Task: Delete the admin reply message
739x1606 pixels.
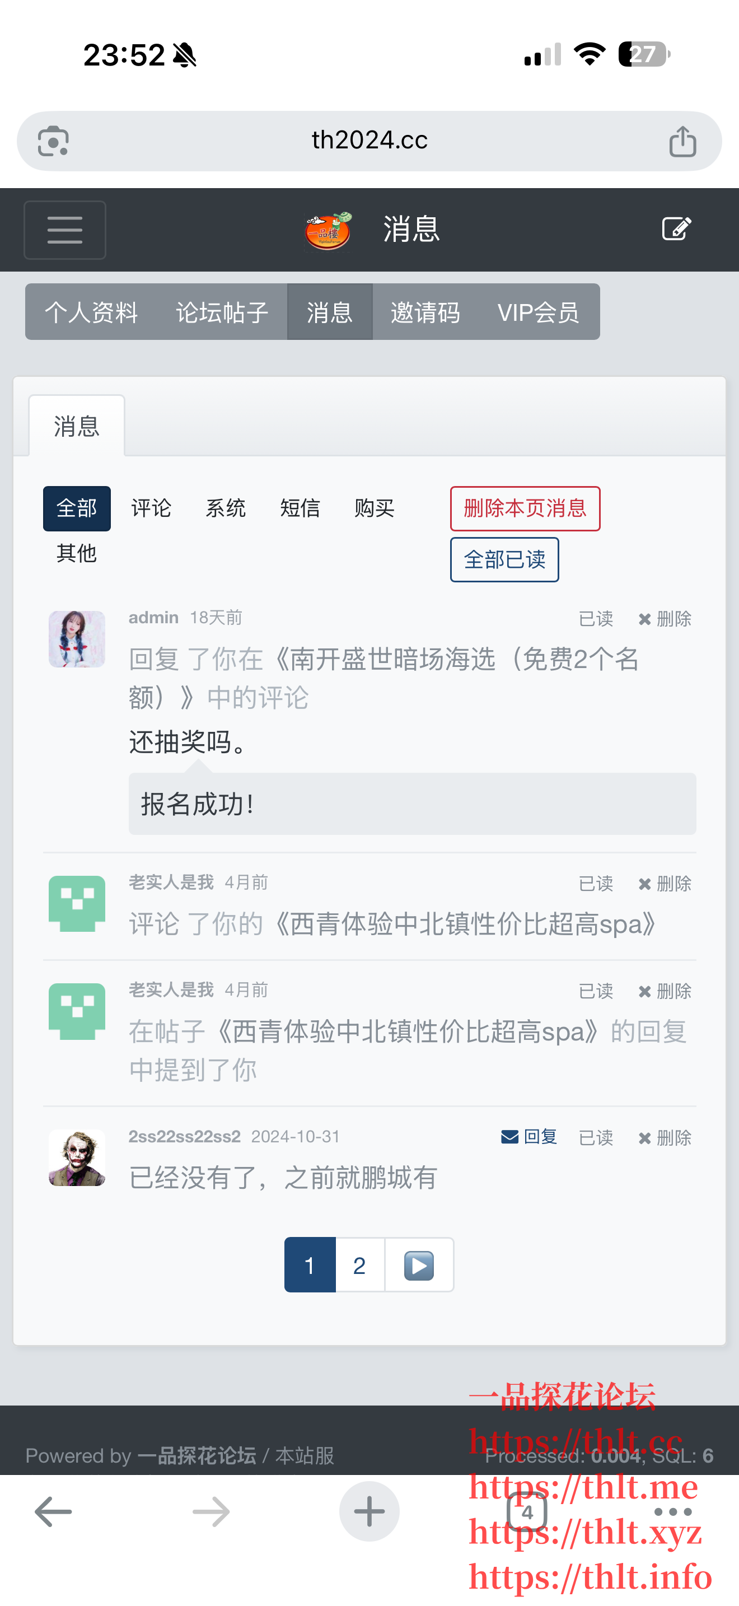Action: pos(665,619)
